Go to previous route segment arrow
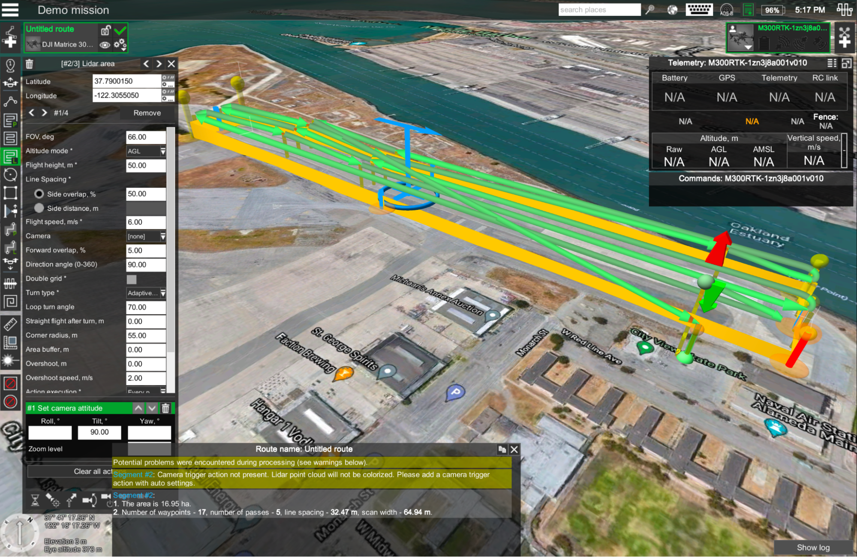The image size is (857, 557). point(147,64)
